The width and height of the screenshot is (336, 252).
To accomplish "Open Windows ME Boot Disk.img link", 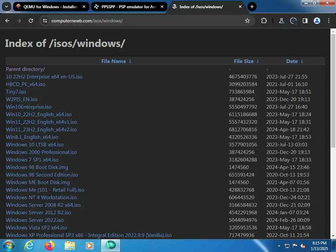I will coord(38,182).
